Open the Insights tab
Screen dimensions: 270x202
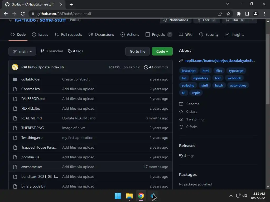coord(234,34)
